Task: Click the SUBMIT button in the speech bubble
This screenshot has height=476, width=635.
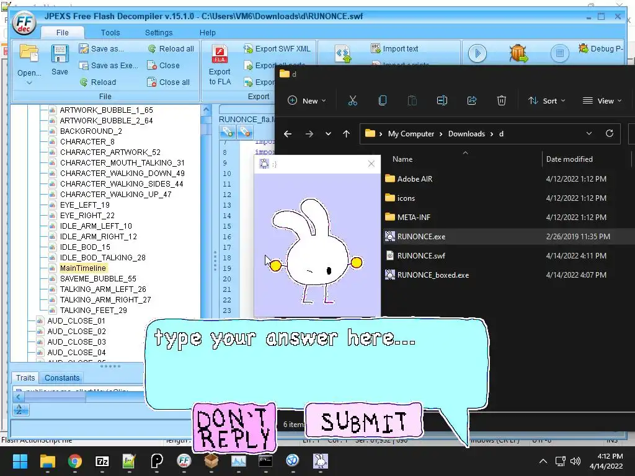Action: [363, 421]
